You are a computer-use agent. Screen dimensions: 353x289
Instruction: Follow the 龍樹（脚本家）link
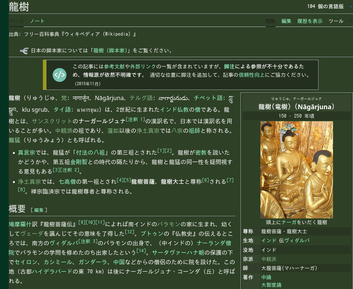[110, 51]
